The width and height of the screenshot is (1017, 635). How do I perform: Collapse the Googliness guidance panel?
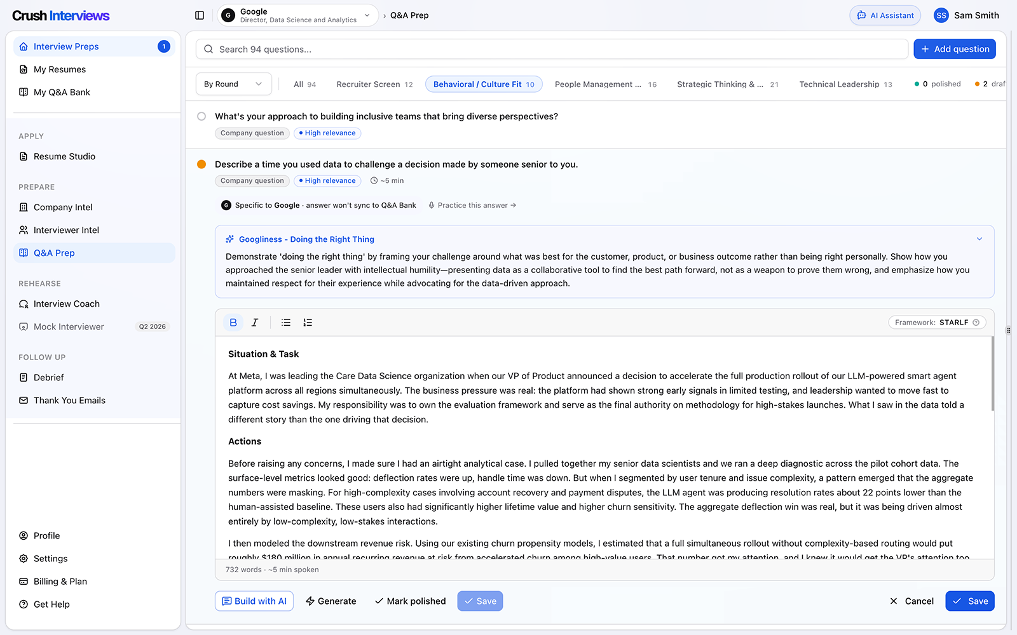(x=979, y=239)
